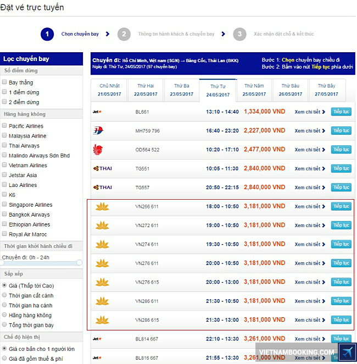Filter by Vietnam Airlines checkbox

coord(4,165)
